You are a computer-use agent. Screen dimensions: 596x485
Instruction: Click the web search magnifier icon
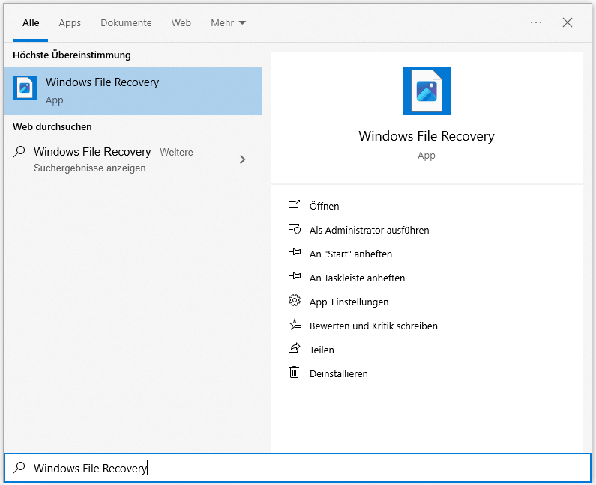[19, 152]
